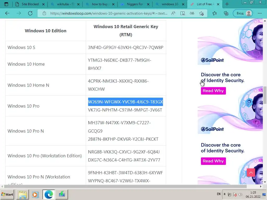The width and height of the screenshot is (267, 200).
Task: Click the forward navigation arrow
Action: pyautogui.click(x=19, y=13)
